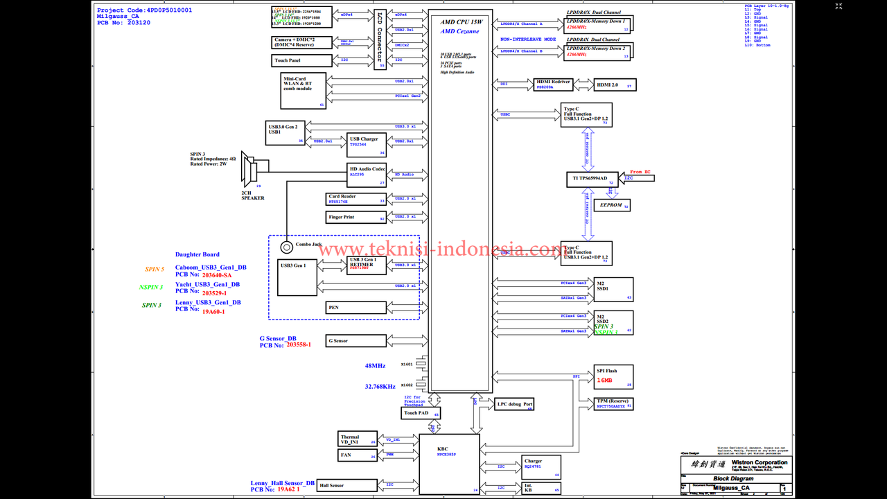
Task: Click the 'Thermal VD_IN1' block
Action: [x=358, y=438]
